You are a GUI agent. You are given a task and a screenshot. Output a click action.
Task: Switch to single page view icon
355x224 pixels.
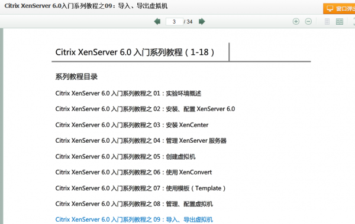327,22
